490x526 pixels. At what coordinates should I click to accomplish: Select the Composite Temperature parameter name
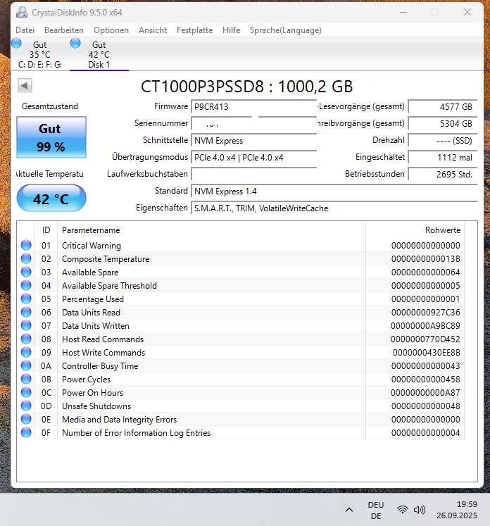click(x=106, y=259)
